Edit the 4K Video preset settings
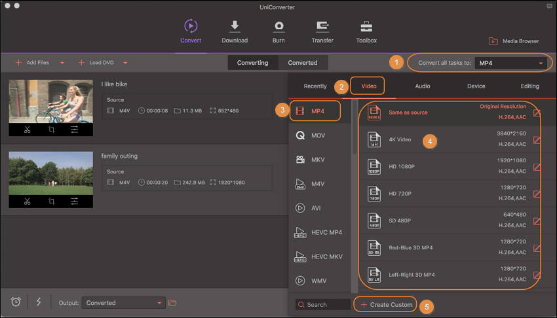The image size is (557, 318). pos(537,141)
